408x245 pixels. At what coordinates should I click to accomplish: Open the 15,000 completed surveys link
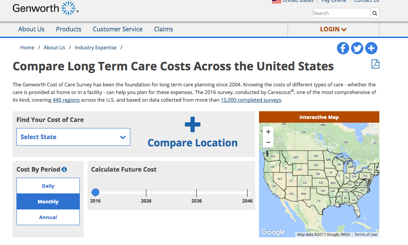point(251,100)
